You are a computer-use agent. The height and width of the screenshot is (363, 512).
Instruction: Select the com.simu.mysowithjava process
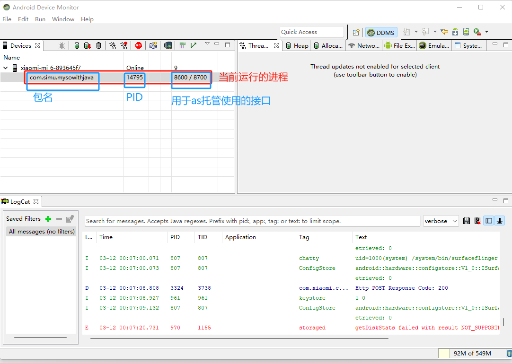click(x=62, y=78)
